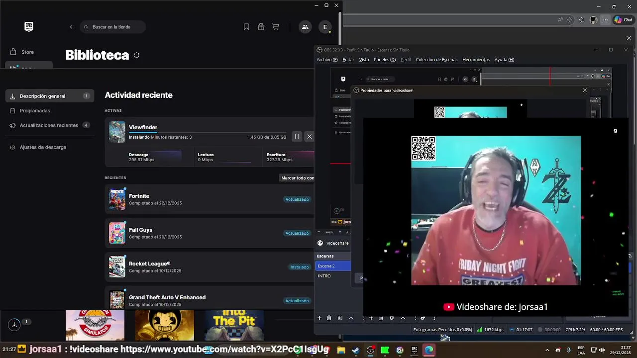Move scene up with arrow in OBS Escenas
The image size is (637, 358).
click(351, 318)
